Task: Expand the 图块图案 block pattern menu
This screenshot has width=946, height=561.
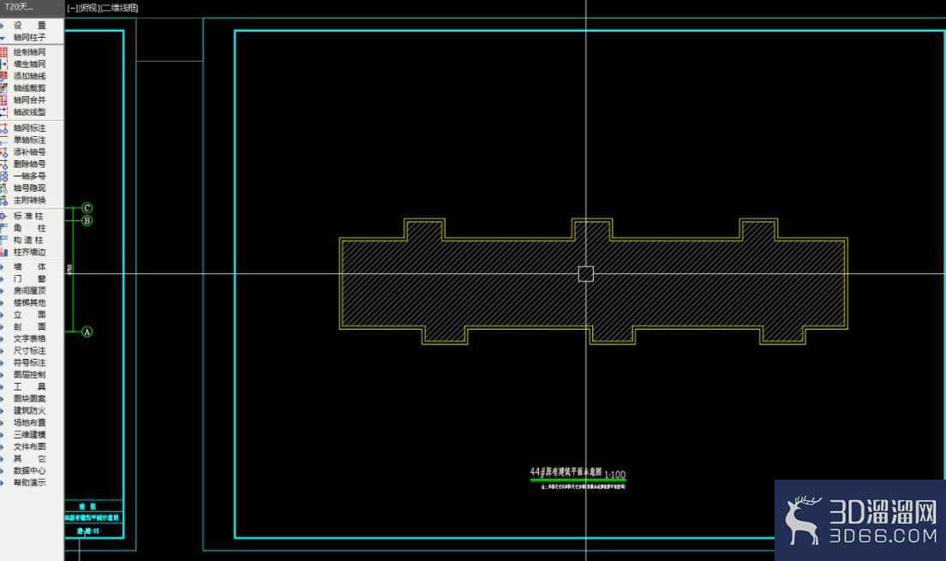Action: coord(29,399)
